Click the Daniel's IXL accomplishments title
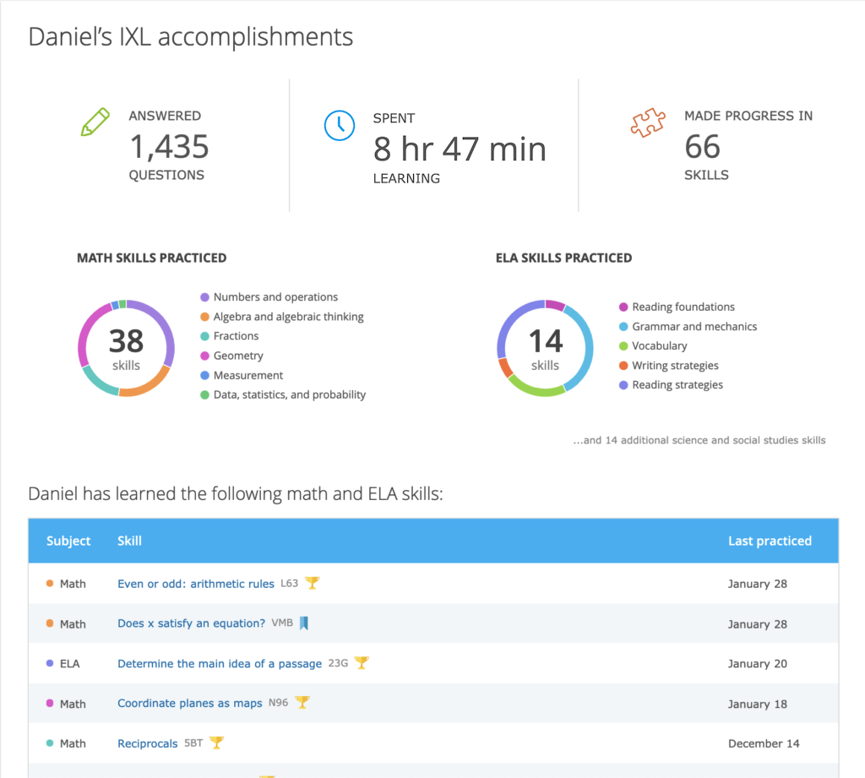865x778 pixels. pos(190,37)
